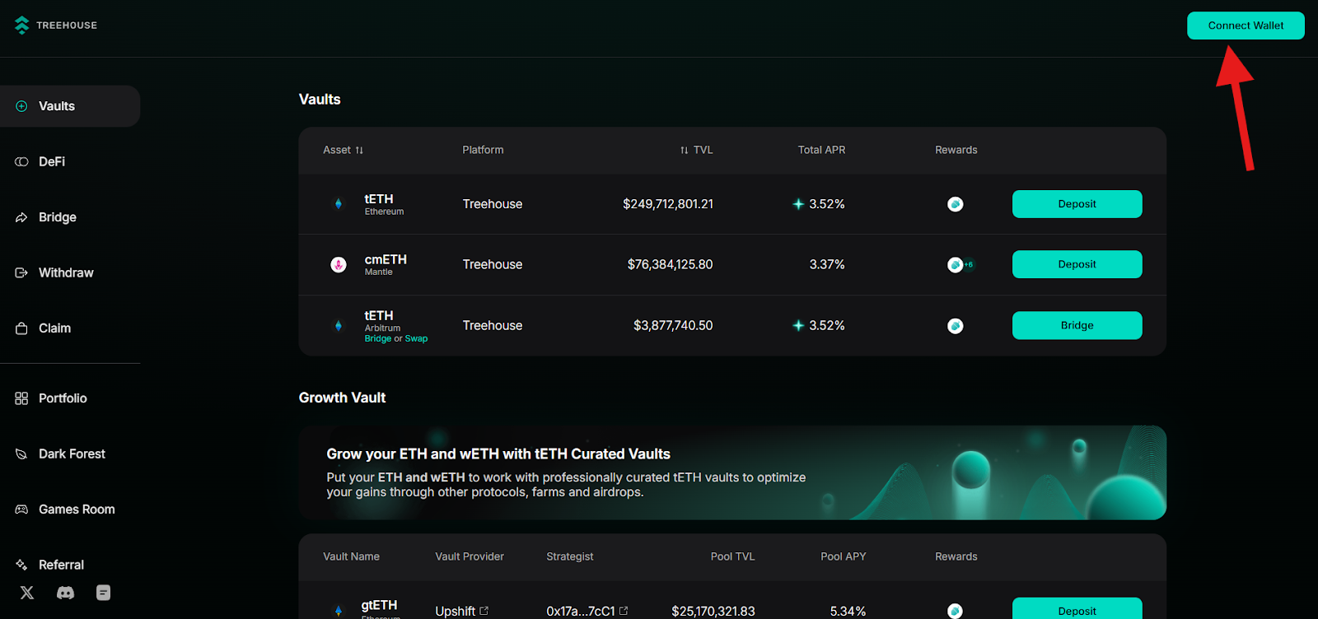Click the $76,384,125.80 TVL value
This screenshot has height=619, width=1318.
(x=670, y=264)
